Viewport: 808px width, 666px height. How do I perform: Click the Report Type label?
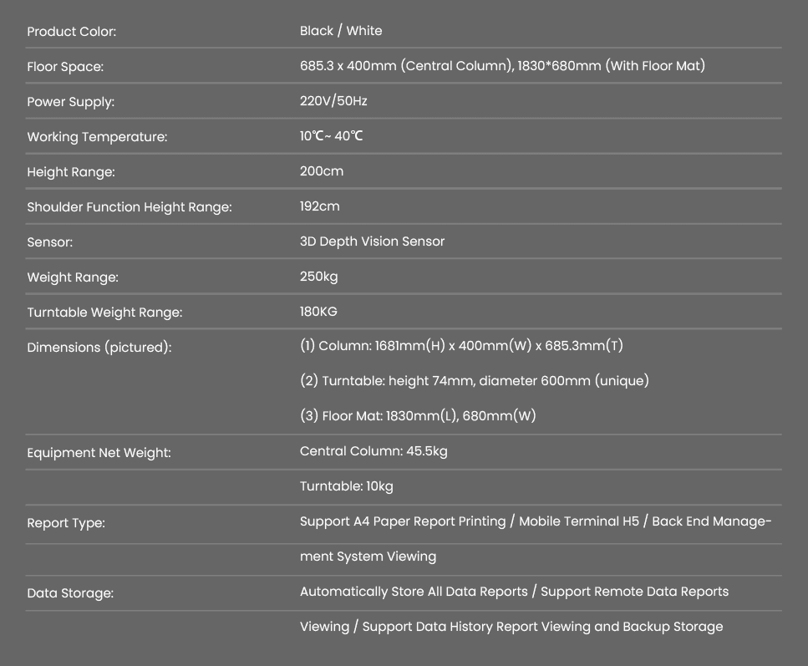(x=66, y=523)
